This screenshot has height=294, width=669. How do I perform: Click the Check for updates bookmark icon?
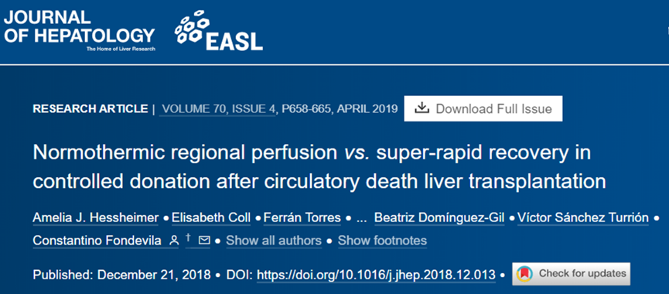pyautogui.click(x=524, y=274)
